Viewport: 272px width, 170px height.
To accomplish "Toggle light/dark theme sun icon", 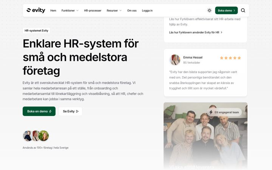I will [x=209, y=11].
